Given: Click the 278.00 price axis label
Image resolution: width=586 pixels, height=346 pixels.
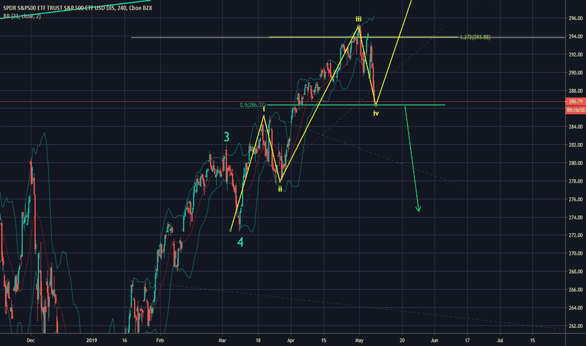Looking at the screenshot, I should point(575,181).
